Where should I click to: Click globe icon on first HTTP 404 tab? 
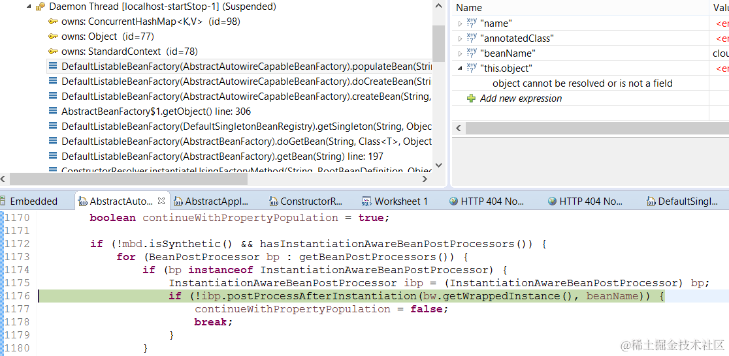tap(454, 201)
